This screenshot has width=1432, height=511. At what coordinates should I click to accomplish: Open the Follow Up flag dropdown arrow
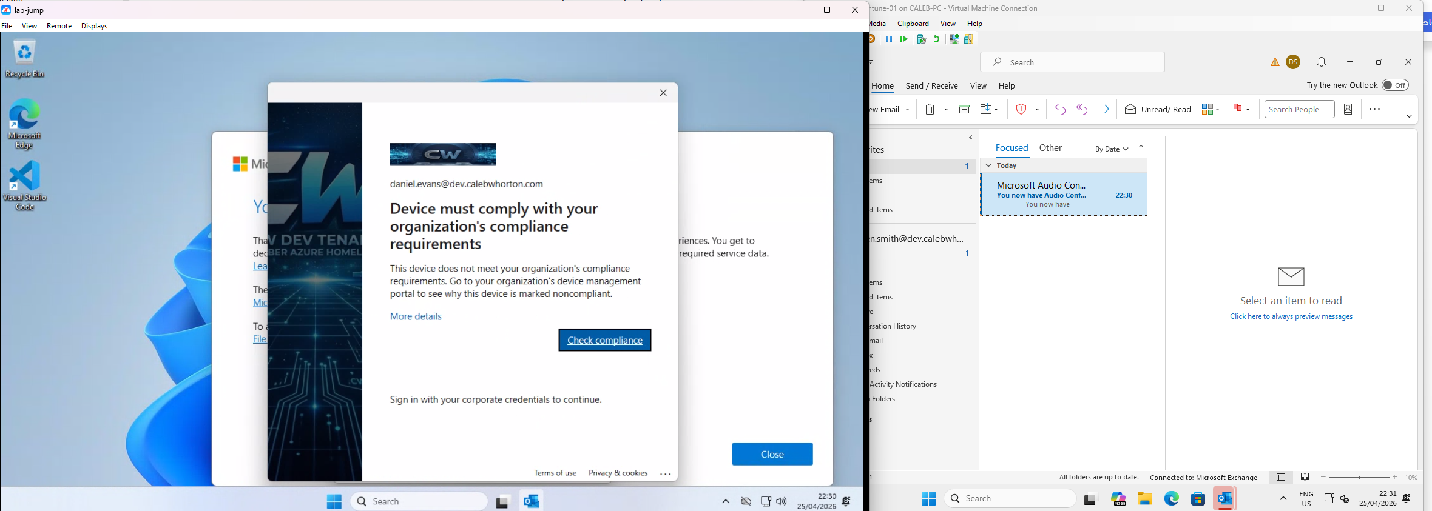coord(1248,110)
